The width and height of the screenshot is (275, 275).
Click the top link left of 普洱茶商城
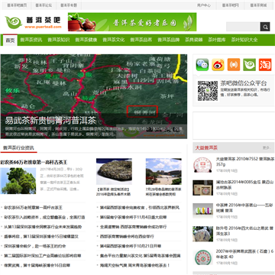click(x=231, y=5)
